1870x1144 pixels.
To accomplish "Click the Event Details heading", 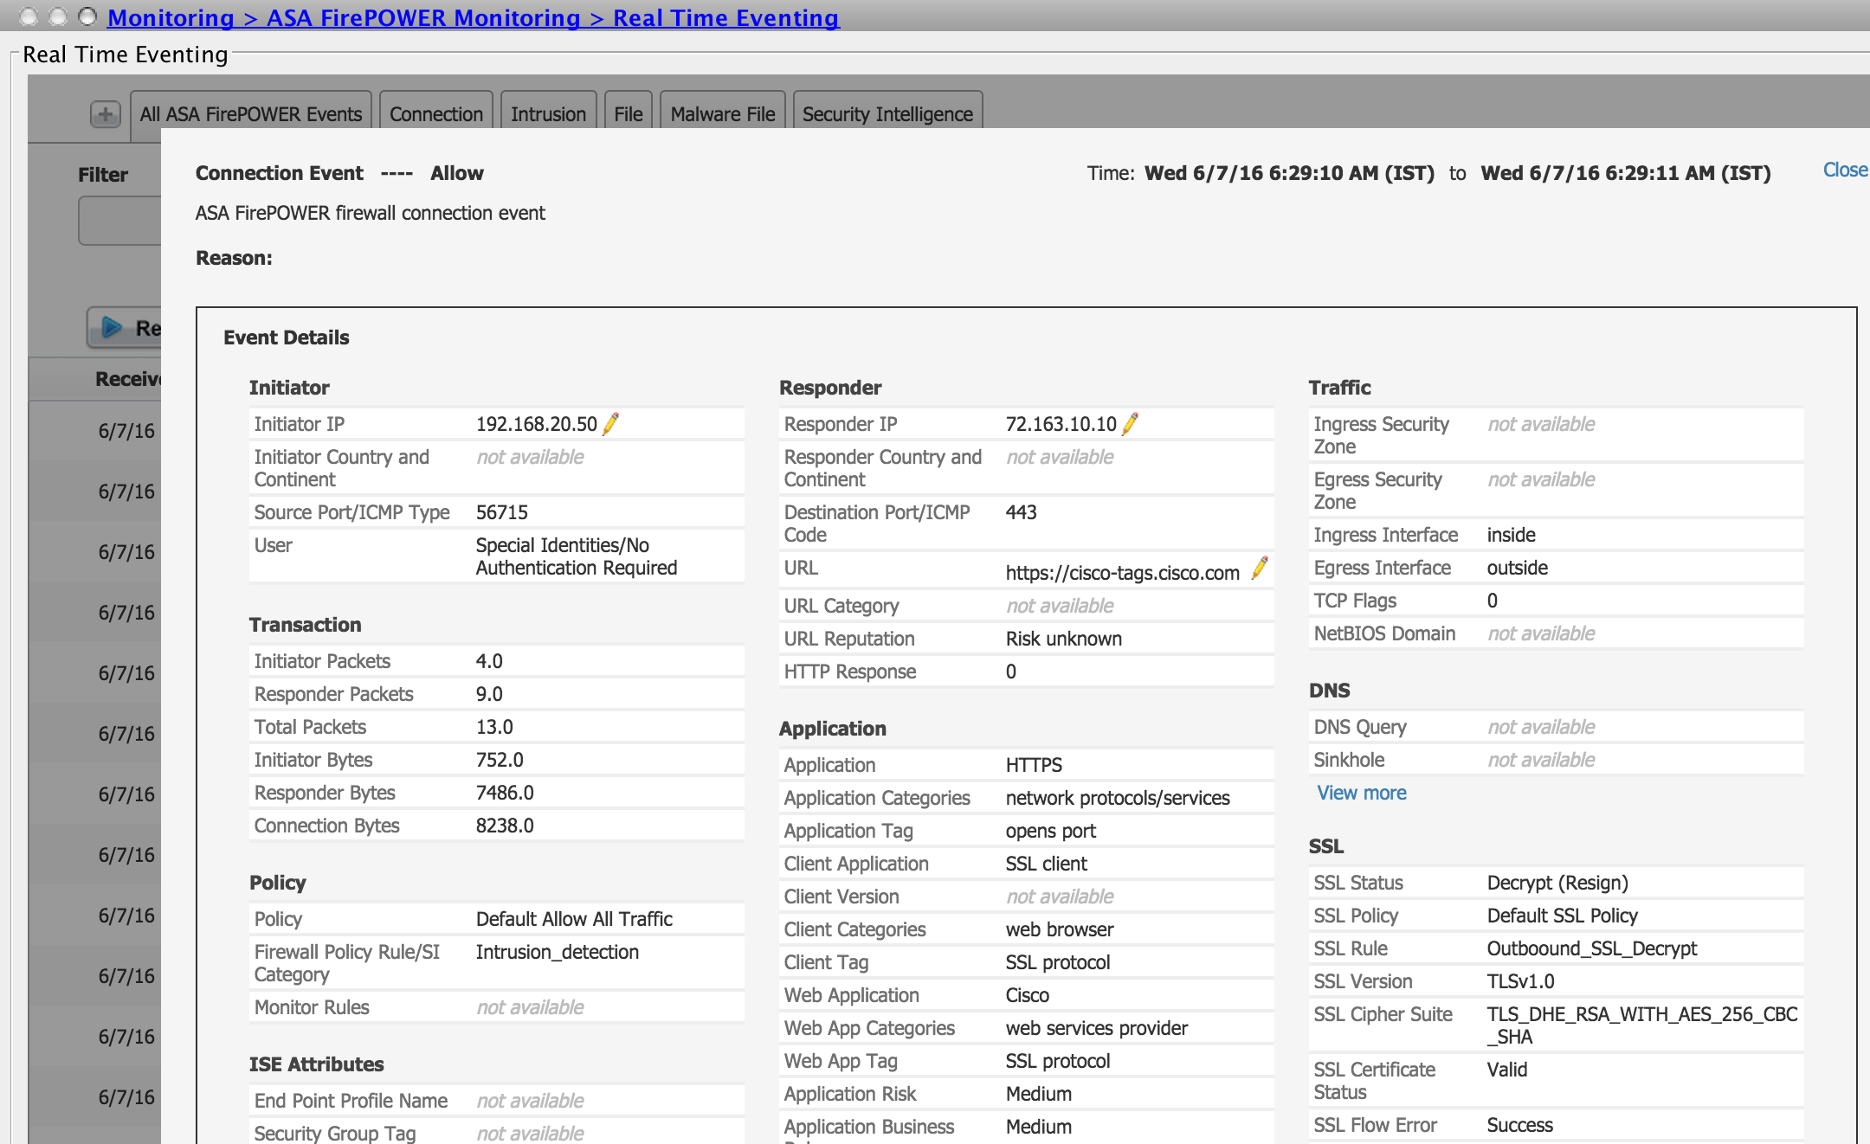I will pyautogui.click(x=287, y=337).
